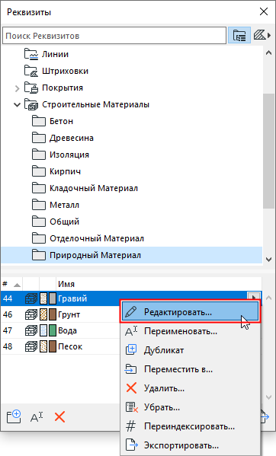Choose Переместить в from the context menu
Viewport: 276px width, 456px height.
point(190,369)
